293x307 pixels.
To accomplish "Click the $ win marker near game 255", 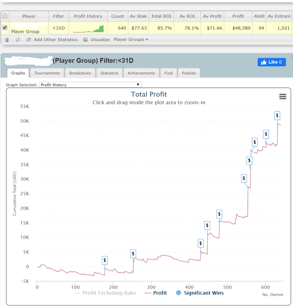I will pyautogui.click(x=133, y=254).
